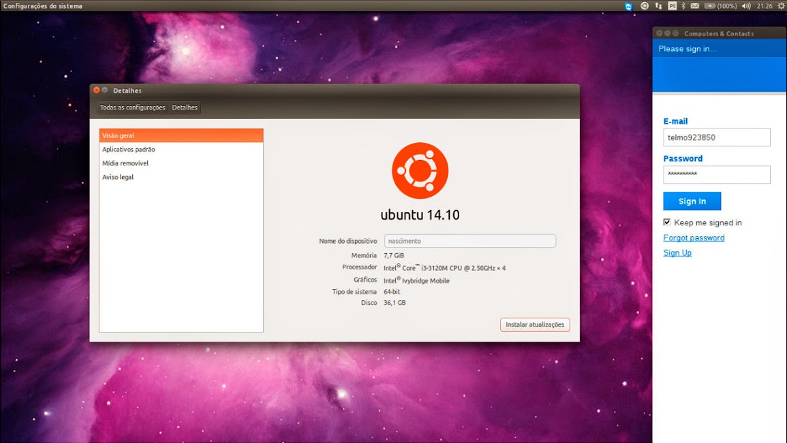Screen dimensions: 787x443
Task: Close the Computers & Contacts window
Action: pyautogui.click(x=660, y=33)
